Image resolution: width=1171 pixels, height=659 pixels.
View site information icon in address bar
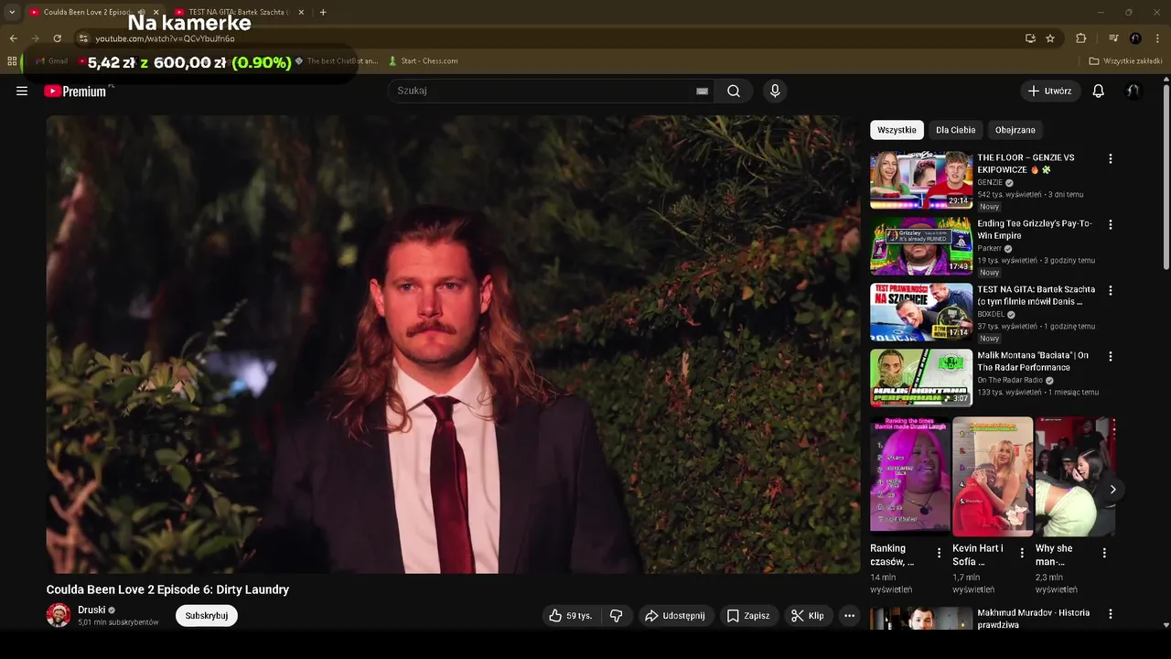pyautogui.click(x=83, y=38)
